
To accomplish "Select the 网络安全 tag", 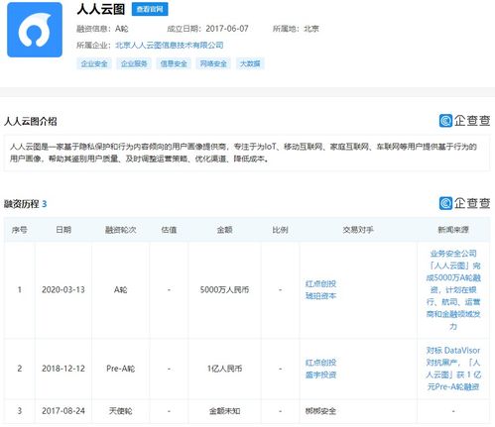I will point(213,63).
